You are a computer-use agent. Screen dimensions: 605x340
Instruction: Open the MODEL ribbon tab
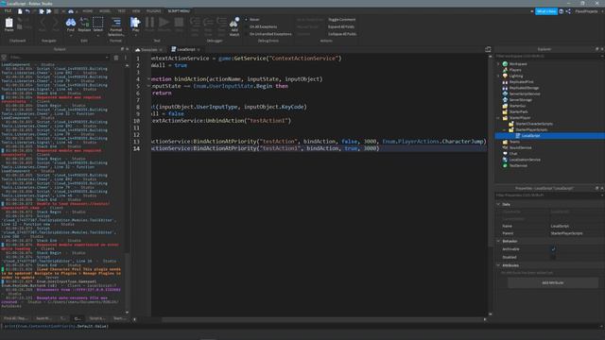(105, 11)
